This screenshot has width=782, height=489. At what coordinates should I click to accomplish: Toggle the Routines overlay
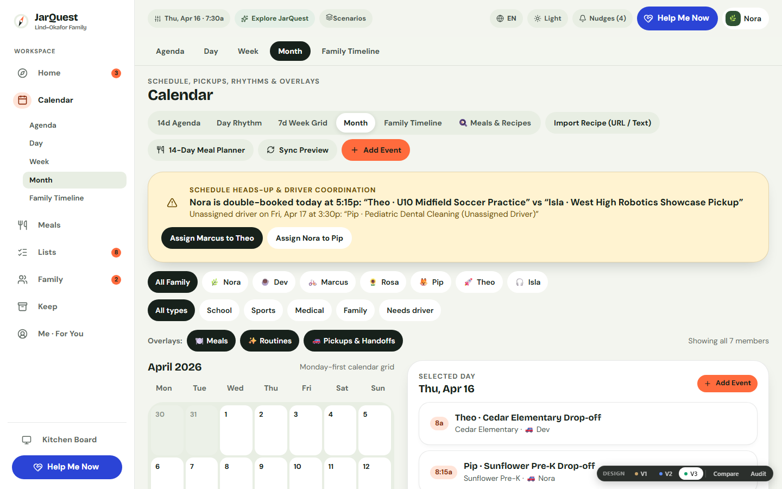point(270,341)
